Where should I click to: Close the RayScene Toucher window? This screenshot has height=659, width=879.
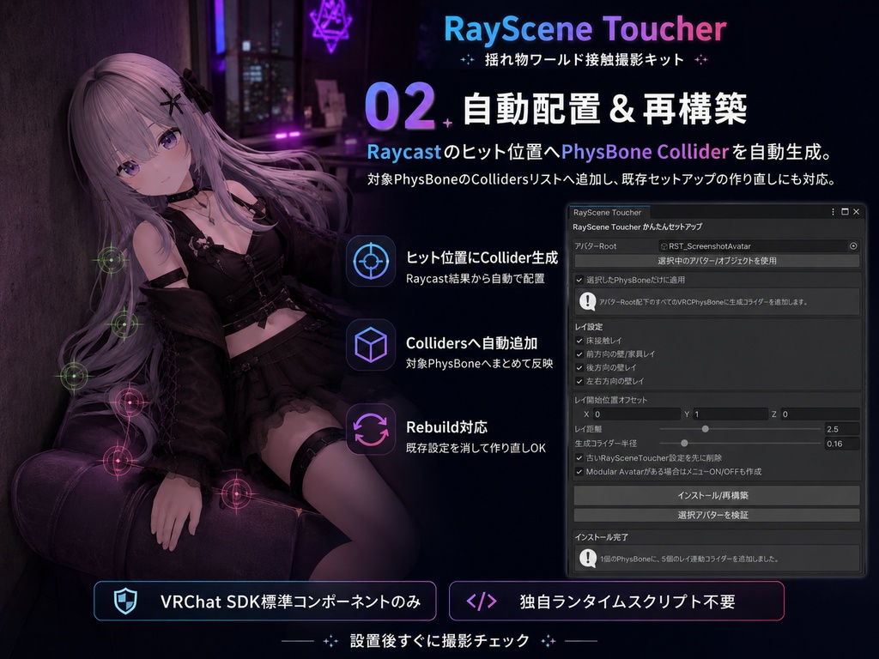pyautogui.click(x=856, y=212)
